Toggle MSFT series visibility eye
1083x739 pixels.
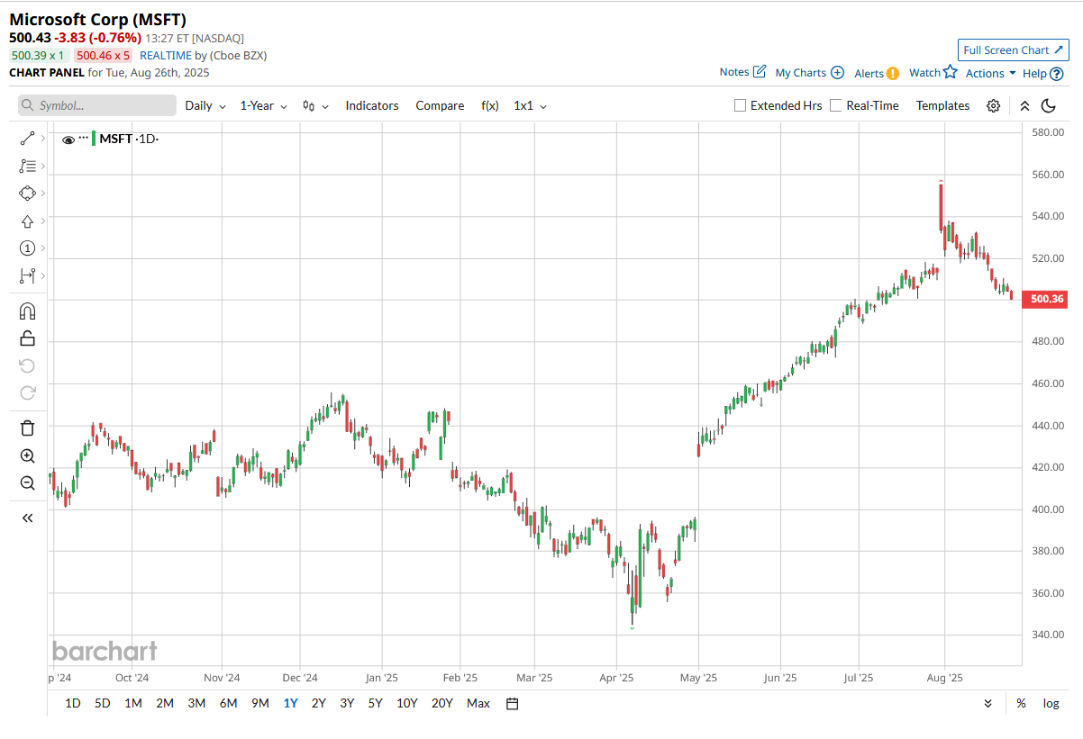(68, 140)
